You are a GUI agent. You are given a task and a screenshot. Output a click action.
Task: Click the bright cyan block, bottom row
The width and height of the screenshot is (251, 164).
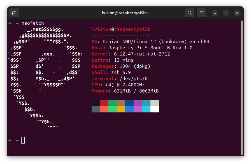click(x=146, y=109)
